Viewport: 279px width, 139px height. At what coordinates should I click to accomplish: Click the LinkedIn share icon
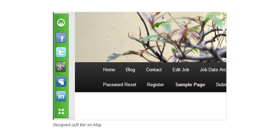coord(61,96)
